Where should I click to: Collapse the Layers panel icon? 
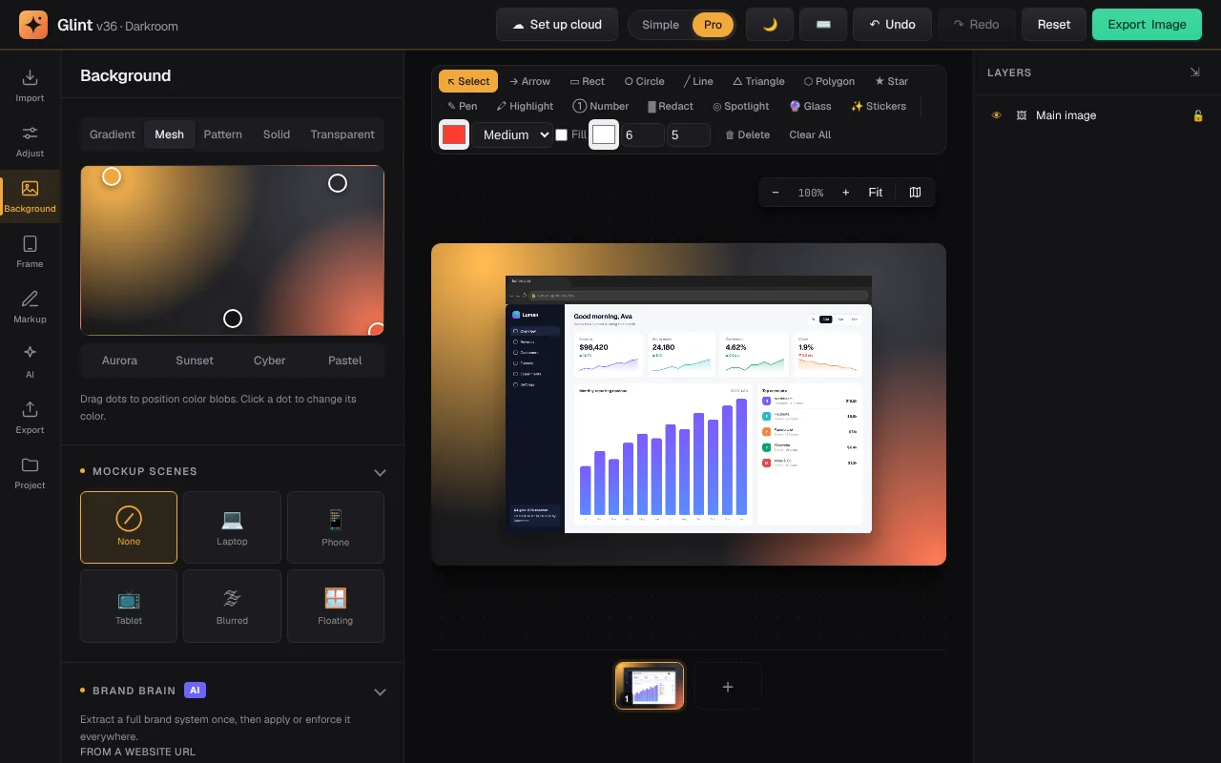tap(1194, 72)
